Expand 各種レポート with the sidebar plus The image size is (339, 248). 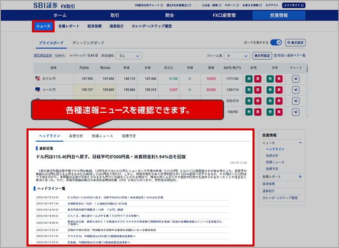click(300, 176)
